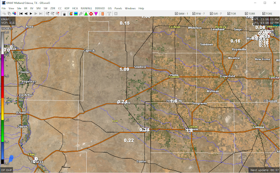Screen dimensions: 280x173
Task: Open the DERIVED products menu
Action: tap(100, 8)
